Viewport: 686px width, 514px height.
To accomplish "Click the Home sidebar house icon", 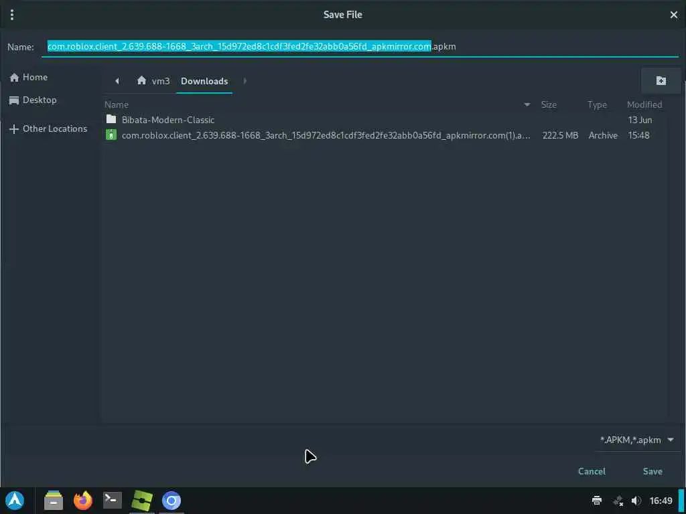I will (x=15, y=78).
